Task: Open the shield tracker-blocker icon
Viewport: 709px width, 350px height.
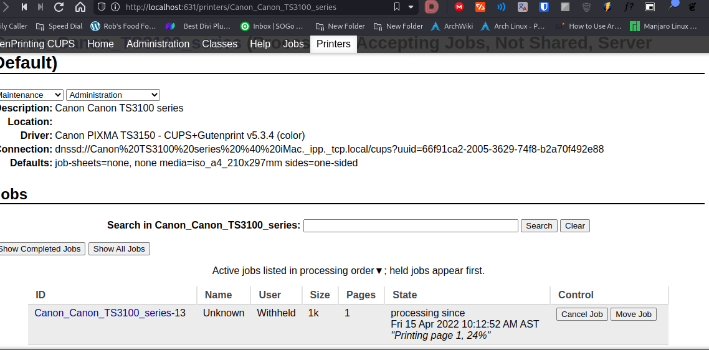Action: (102, 7)
